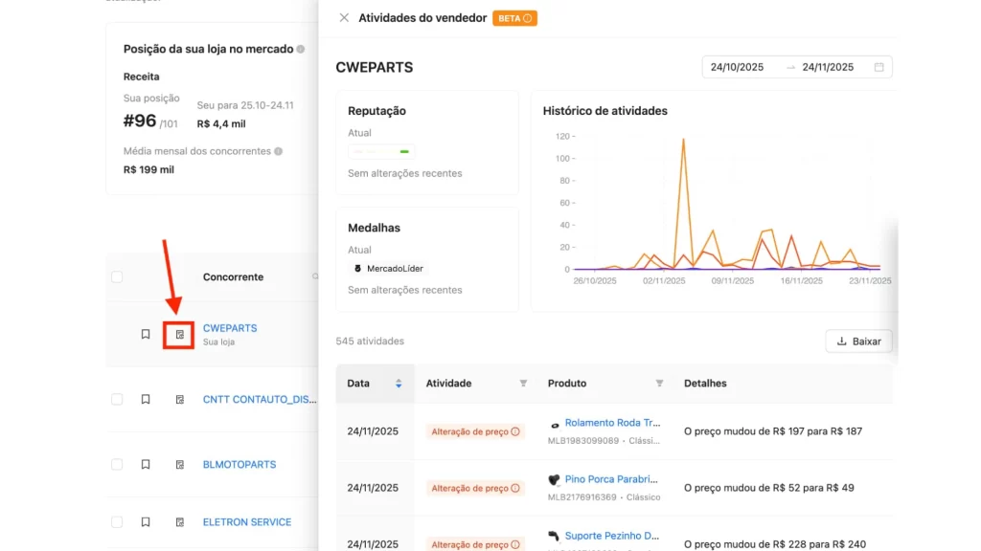The height and width of the screenshot is (551, 981).
Task: Click the orange peak in the activity chart
Action: [x=684, y=141]
